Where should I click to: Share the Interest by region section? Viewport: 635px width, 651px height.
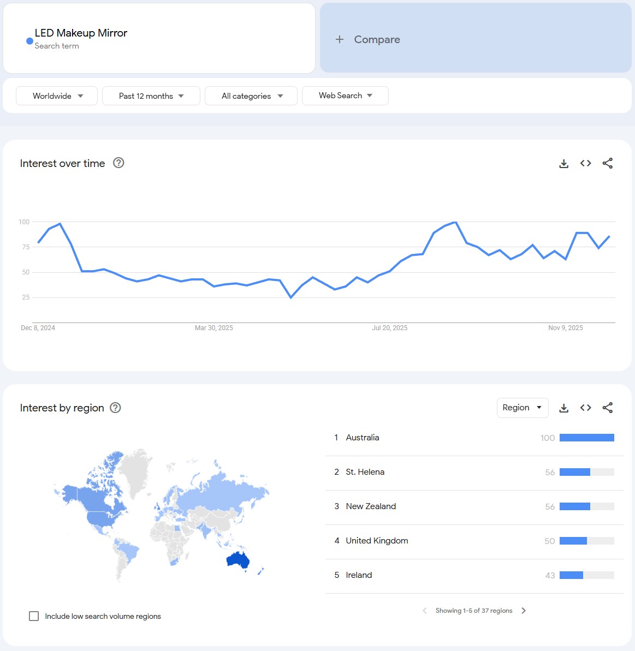(x=608, y=408)
